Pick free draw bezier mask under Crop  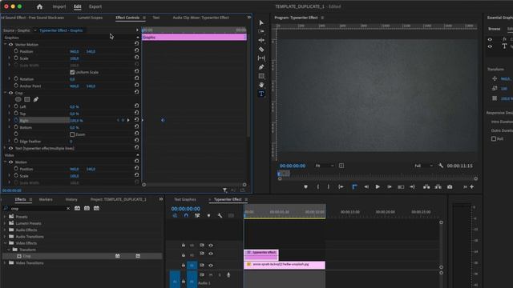(36, 99)
